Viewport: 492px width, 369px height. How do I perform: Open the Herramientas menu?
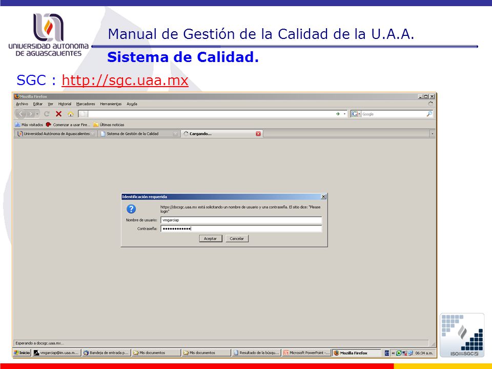pos(111,104)
